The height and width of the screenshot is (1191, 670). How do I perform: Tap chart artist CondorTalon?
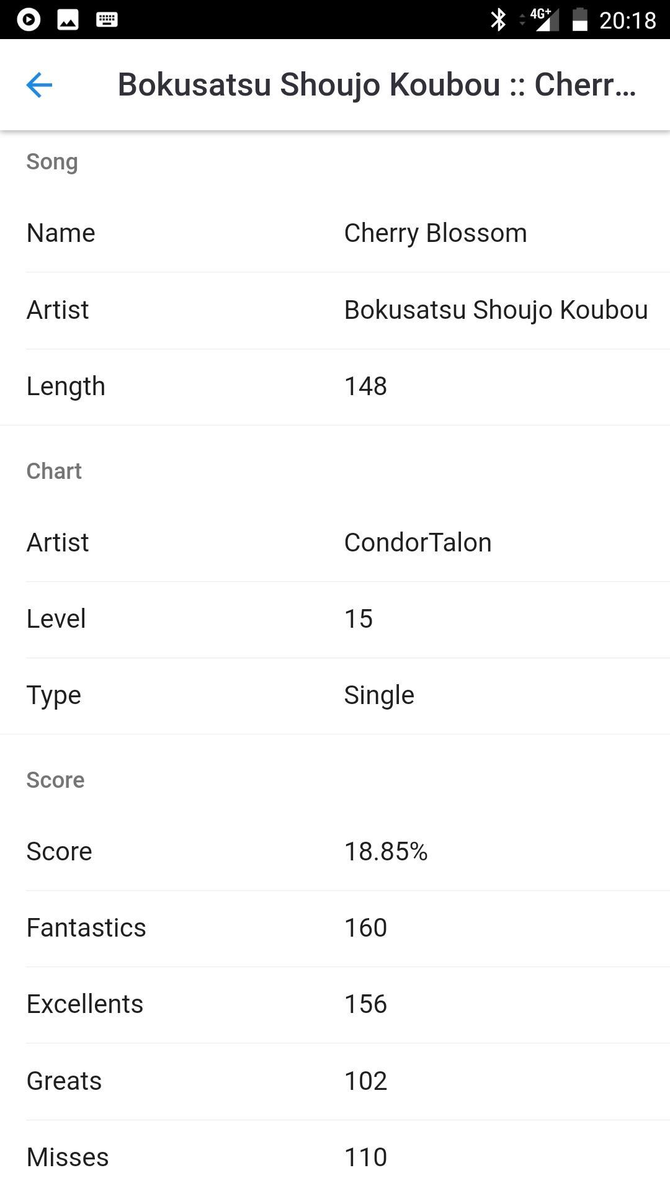click(418, 543)
